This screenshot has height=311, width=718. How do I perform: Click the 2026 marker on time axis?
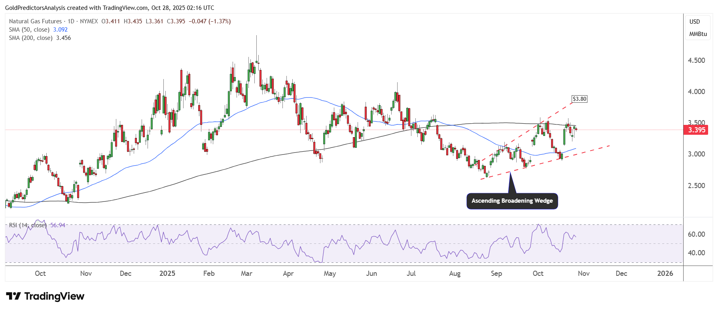tap(665, 273)
